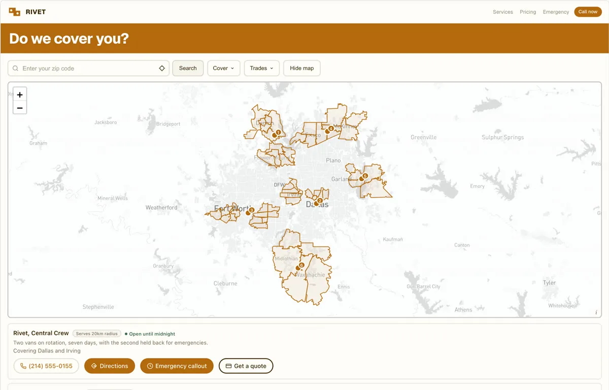Open the map attribution info icon
Image resolution: width=609 pixels, height=390 pixels.
[596, 312]
